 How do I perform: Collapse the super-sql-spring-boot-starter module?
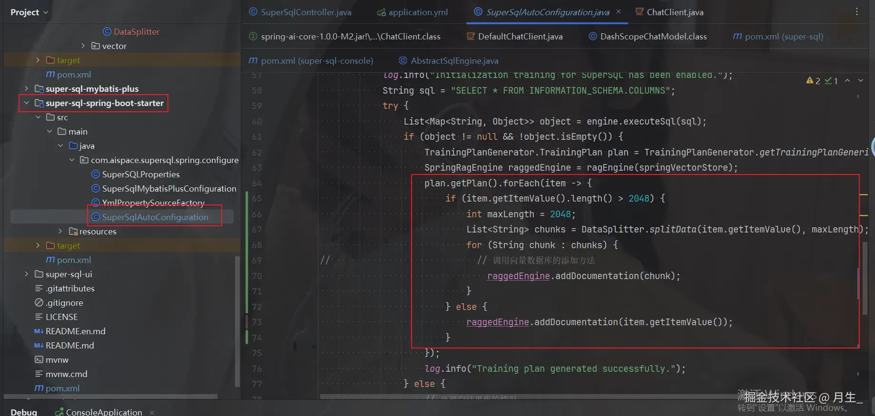click(27, 103)
